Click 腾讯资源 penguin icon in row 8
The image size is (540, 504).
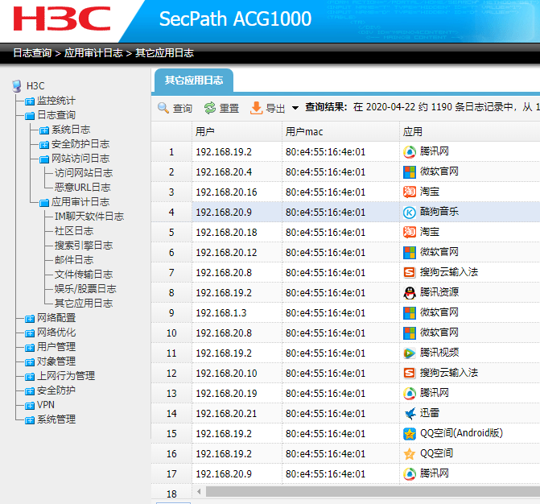pos(410,293)
